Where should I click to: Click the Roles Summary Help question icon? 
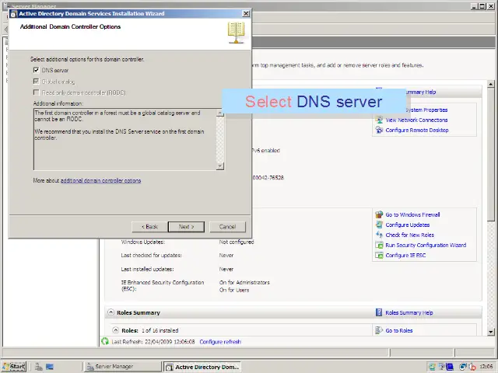click(379, 312)
